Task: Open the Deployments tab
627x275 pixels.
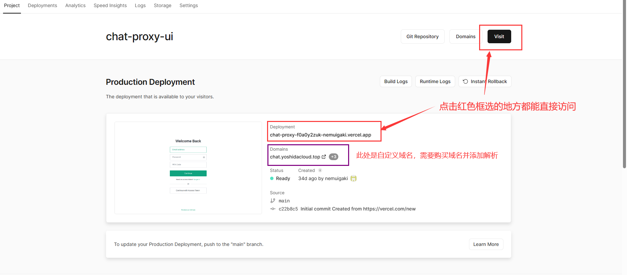Action: 42,5
